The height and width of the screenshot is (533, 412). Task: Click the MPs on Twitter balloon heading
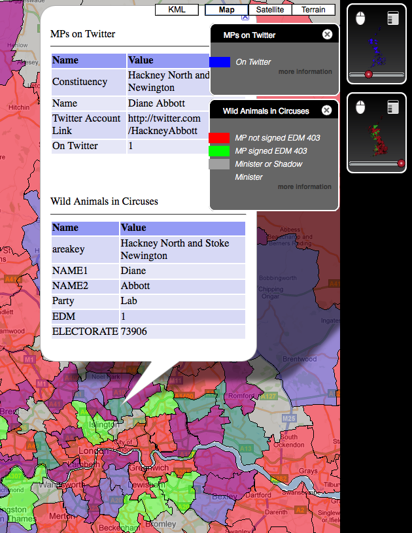pos(82,34)
